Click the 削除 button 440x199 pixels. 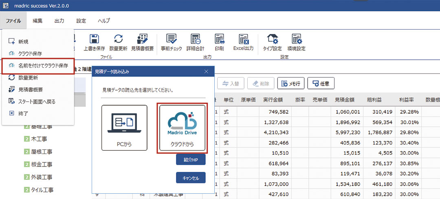tap(260, 83)
